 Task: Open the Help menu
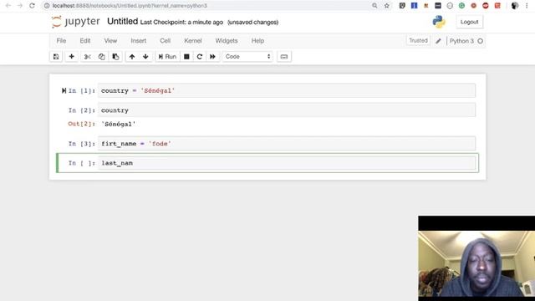[257, 41]
